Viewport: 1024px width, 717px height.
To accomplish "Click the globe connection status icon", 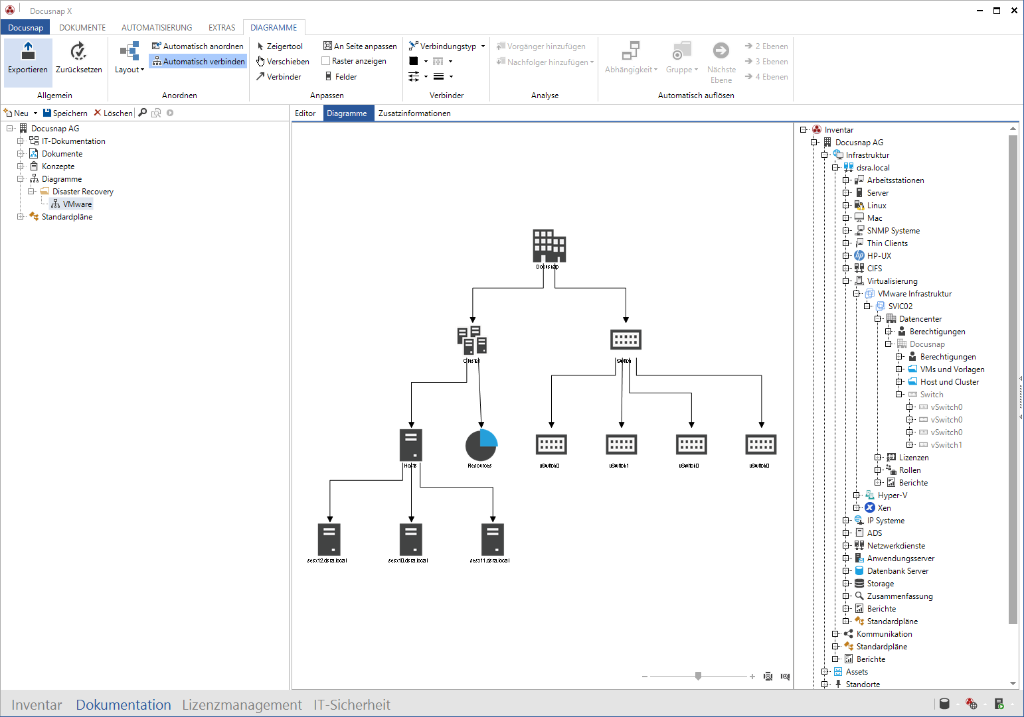I will point(972,704).
